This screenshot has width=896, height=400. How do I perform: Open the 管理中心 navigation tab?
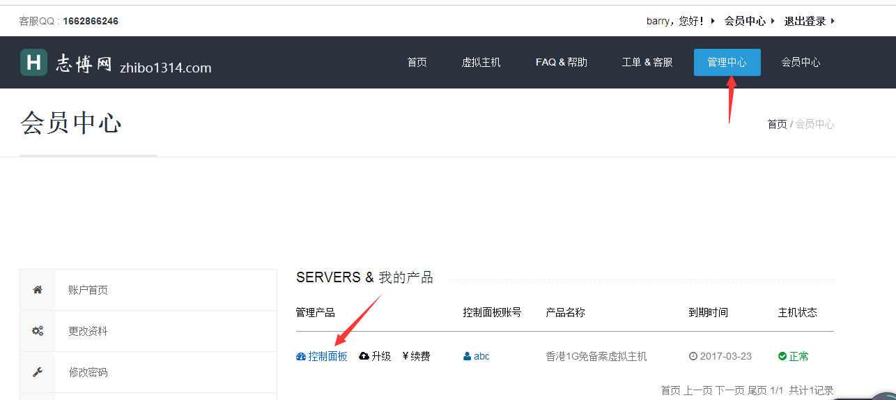pos(727,62)
